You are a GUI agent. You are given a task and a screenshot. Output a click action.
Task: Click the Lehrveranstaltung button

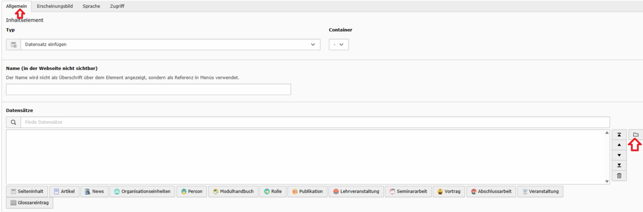356,191
